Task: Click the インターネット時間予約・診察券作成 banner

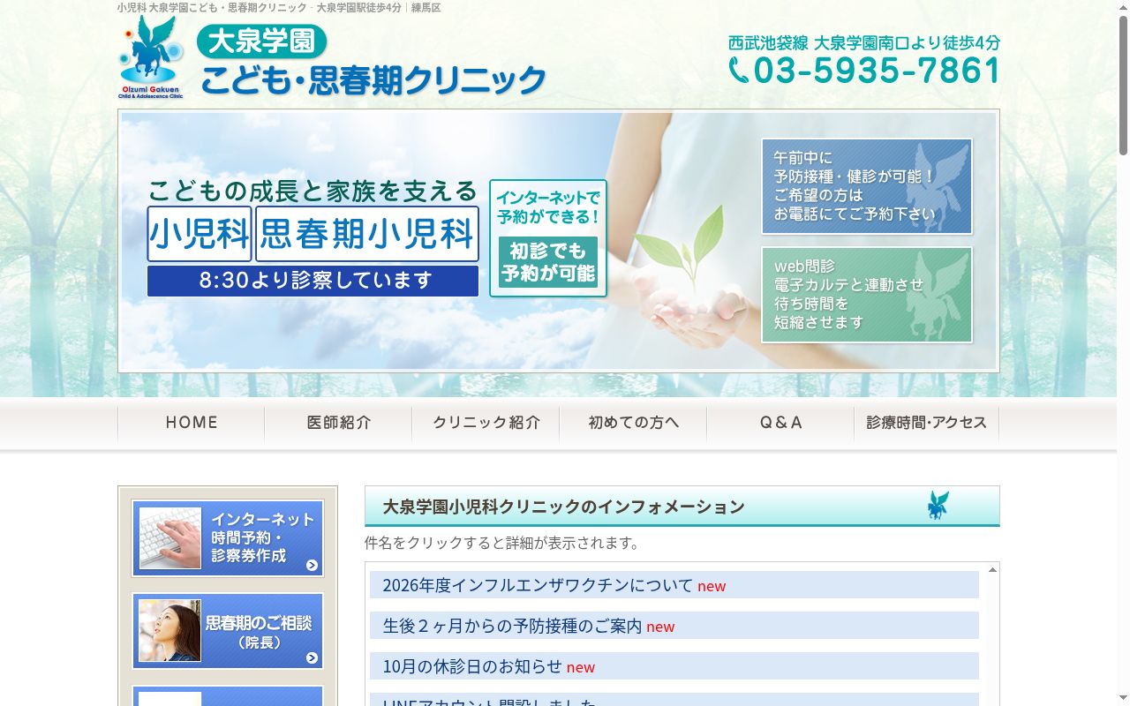Action: [x=228, y=538]
